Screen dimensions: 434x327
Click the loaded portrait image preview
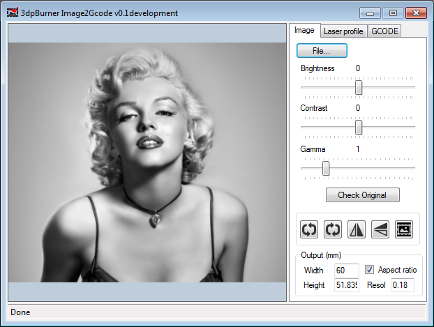147,162
